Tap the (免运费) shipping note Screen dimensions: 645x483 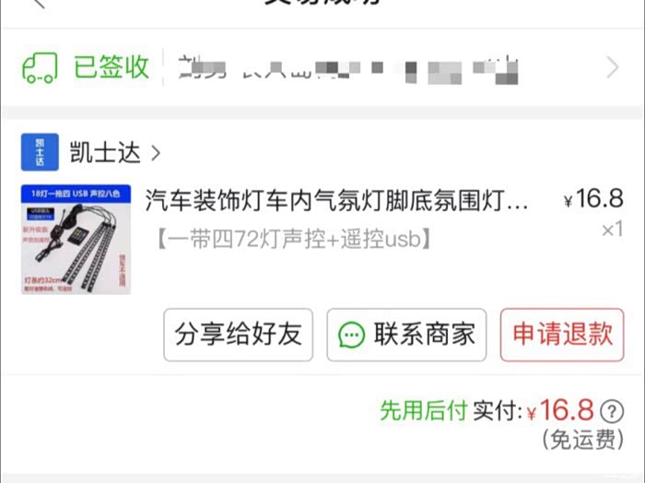tap(583, 440)
